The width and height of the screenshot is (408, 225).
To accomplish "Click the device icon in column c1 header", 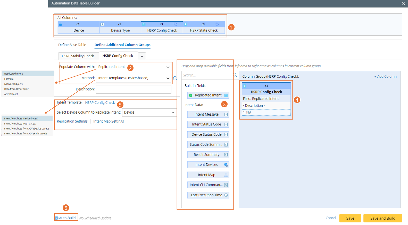I will [61, 24].
